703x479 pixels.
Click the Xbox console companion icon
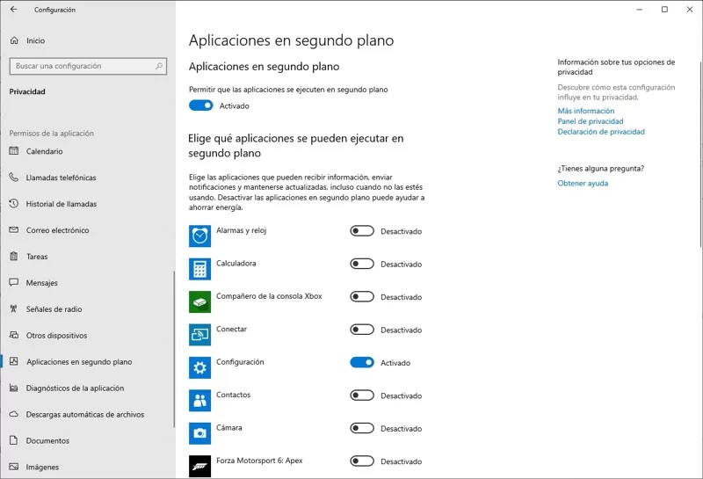[199, 301]
